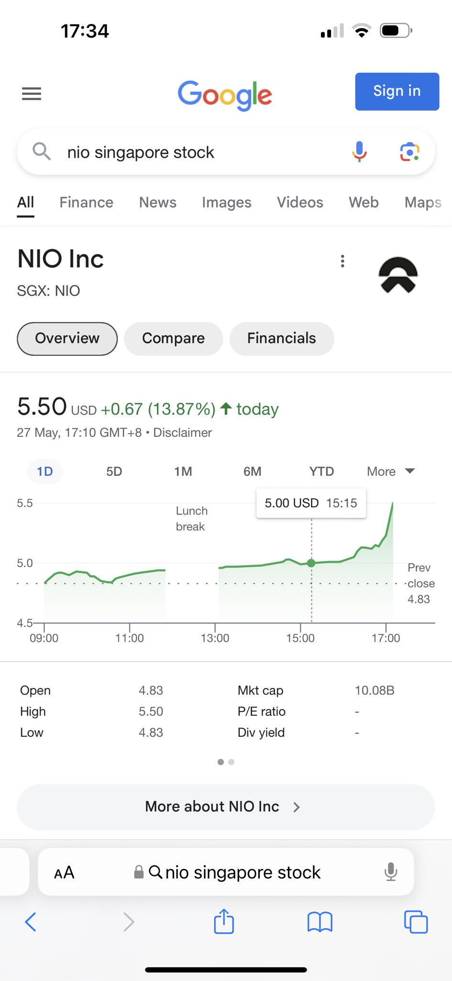The image size is (452, 981).
Task: Switch chart to 5D range
Action: (x=114, y=471)
